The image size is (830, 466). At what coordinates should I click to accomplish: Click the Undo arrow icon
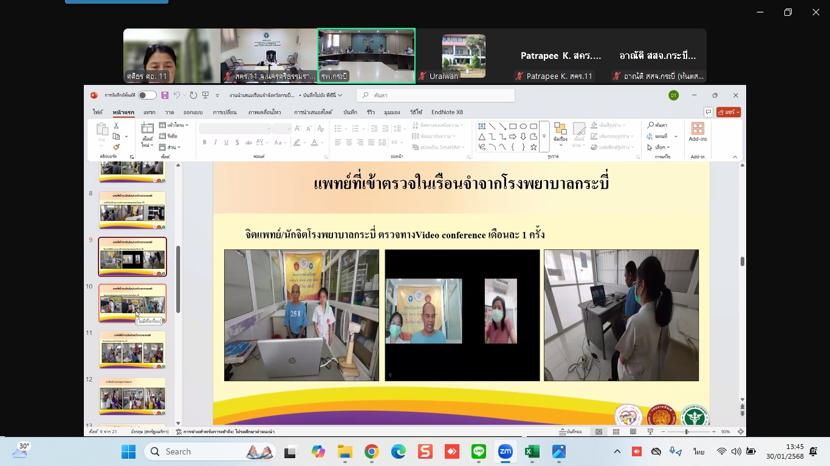click(x=177, y=95)
